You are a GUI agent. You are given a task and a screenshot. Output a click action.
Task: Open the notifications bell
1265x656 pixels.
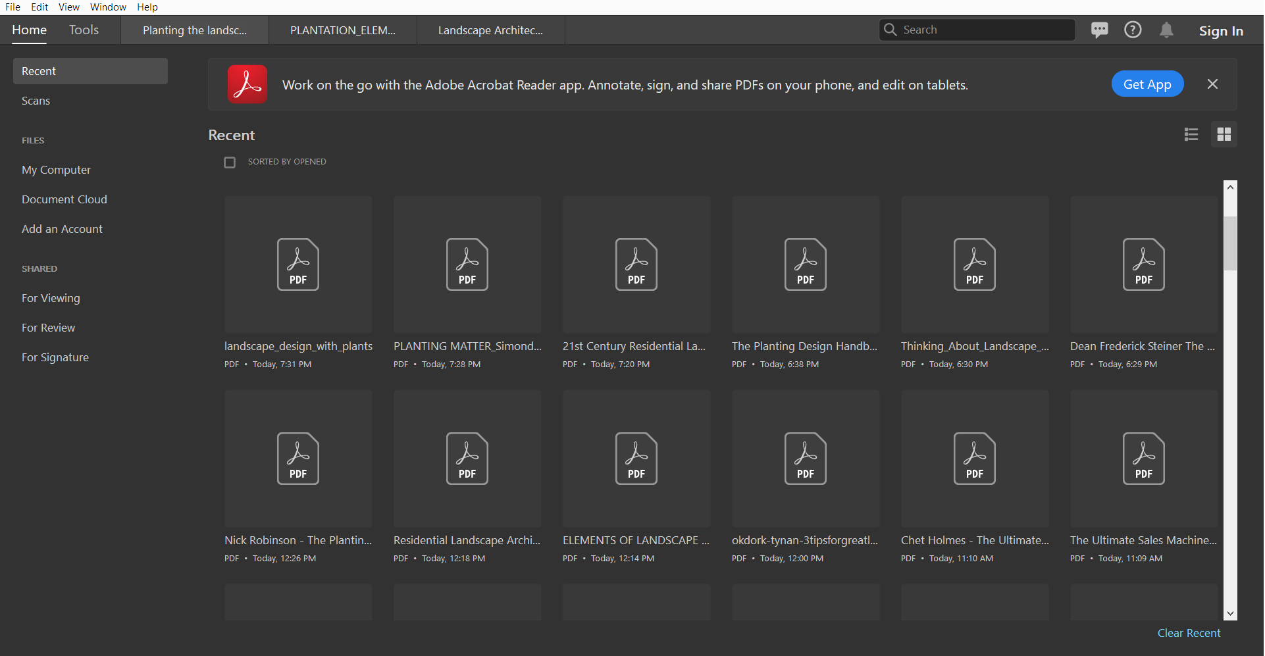click(x=1166, y=30)
